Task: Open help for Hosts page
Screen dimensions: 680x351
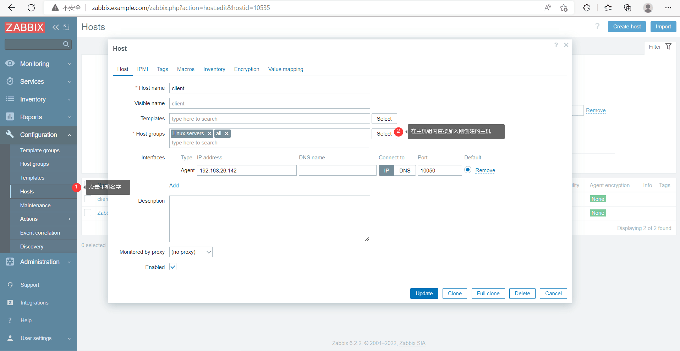Action: pyautogui.click(x=597, y=26)
